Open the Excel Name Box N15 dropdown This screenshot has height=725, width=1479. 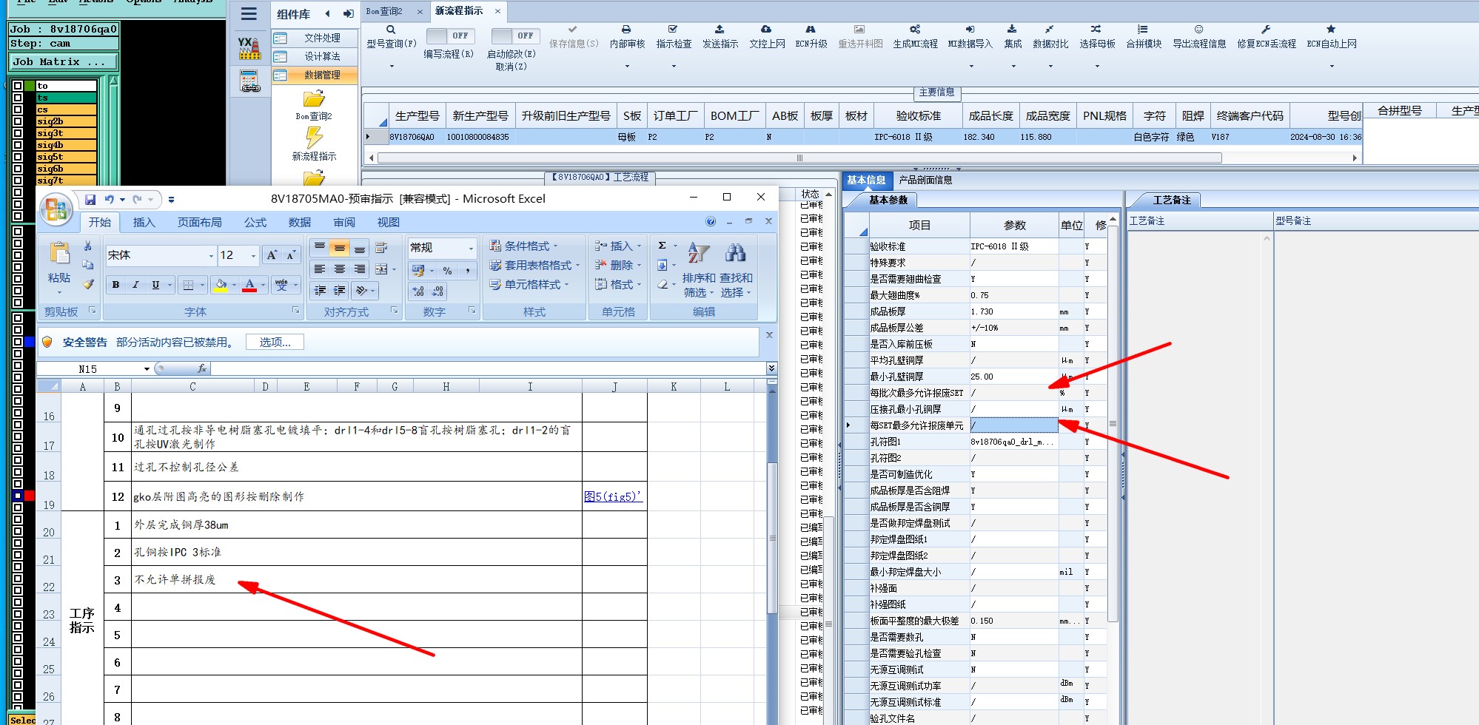147,369
